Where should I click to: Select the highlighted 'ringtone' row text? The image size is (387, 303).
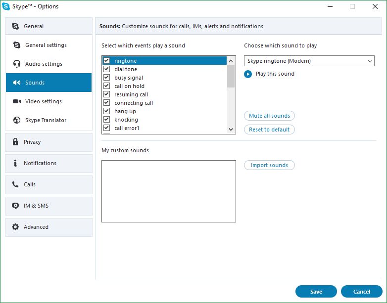click(125, 61)
